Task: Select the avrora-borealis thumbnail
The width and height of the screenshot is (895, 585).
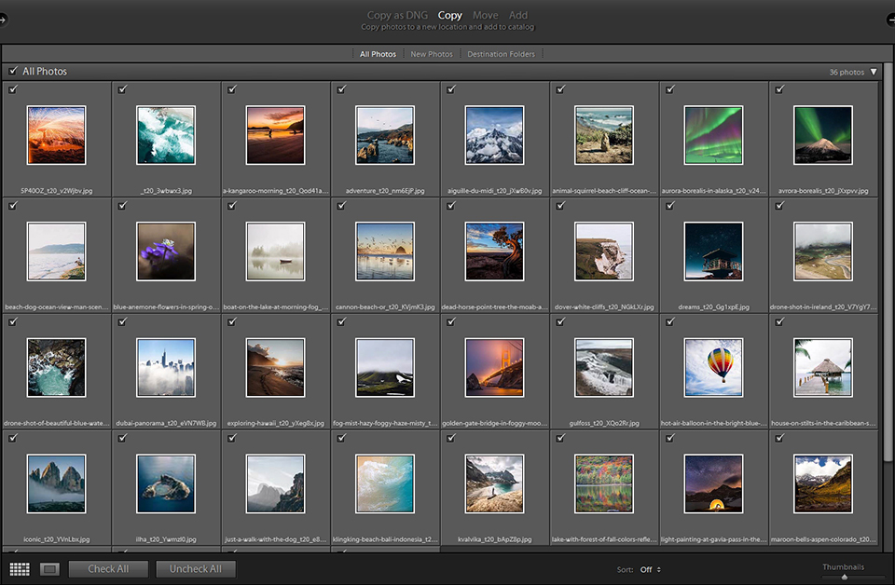Action: pos(823,135)
